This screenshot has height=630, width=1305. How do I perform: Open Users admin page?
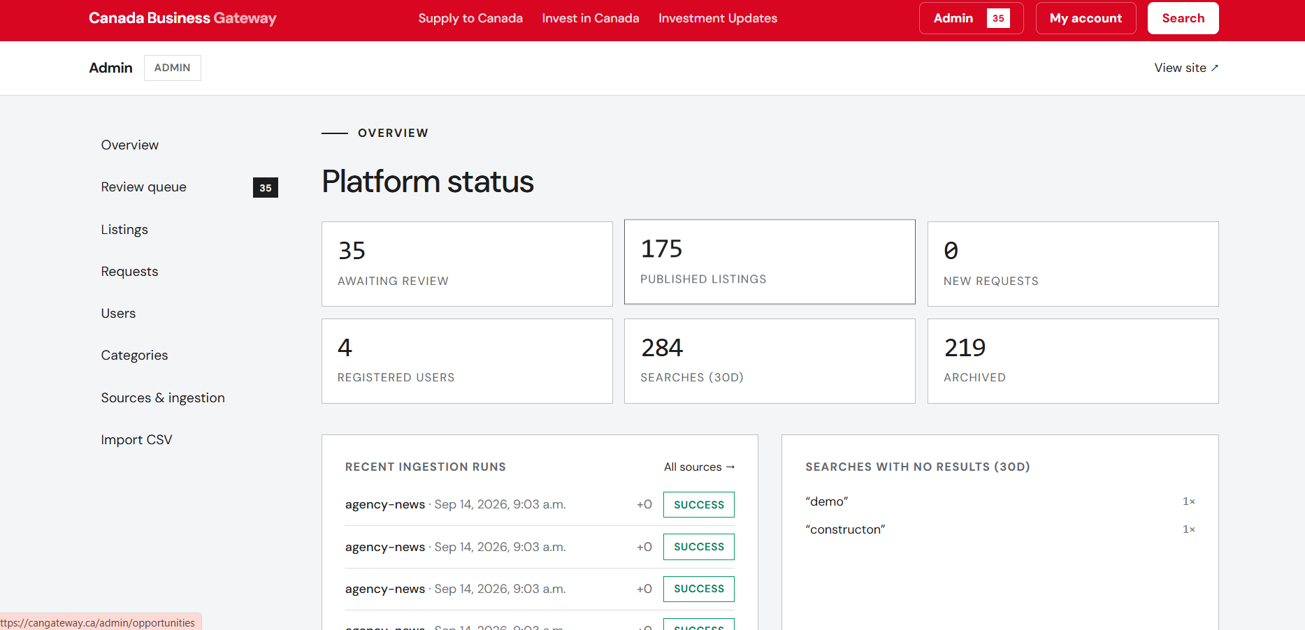tap(118, 314)
